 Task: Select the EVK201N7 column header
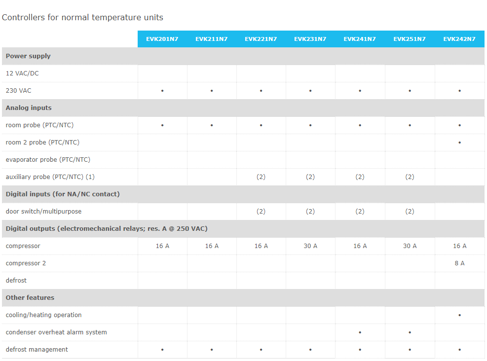tap(162, 39)
